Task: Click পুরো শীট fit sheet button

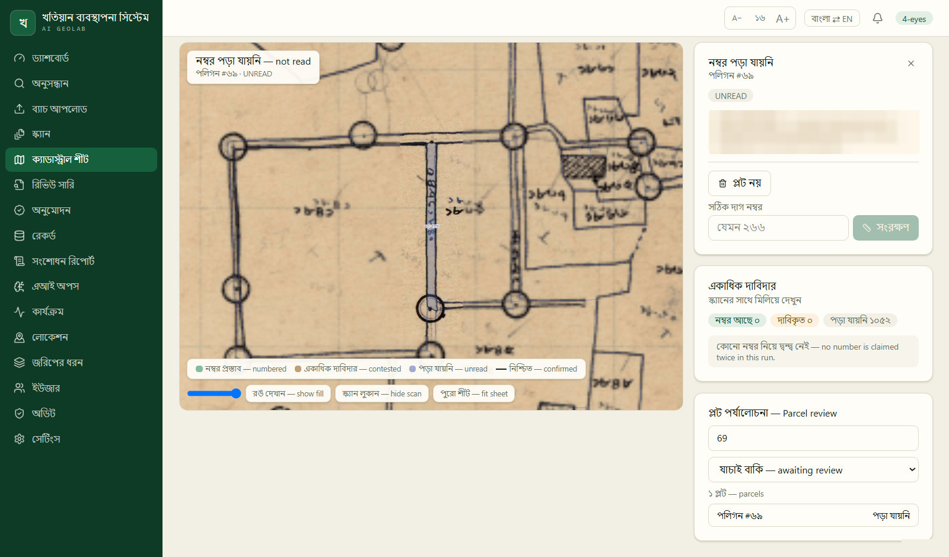Action: [x=474, y=393]
